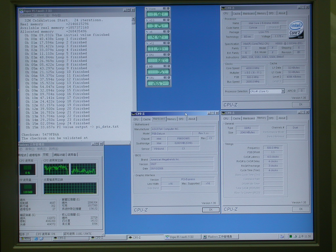
Task: Open the 檢視(V) menu in Task Manager
Action: (x=42, y=149)
